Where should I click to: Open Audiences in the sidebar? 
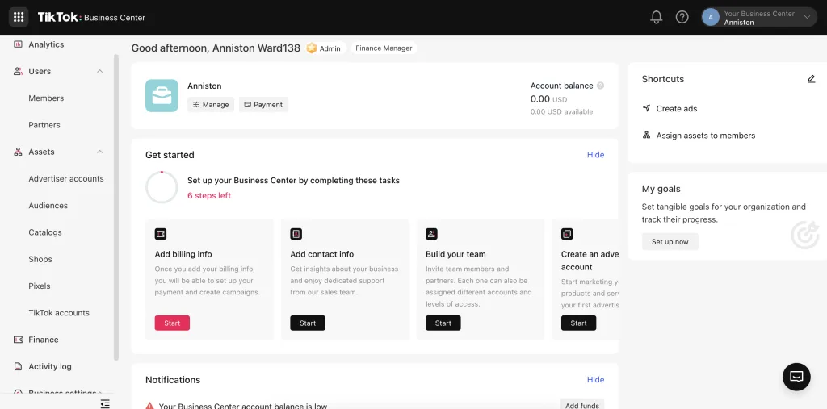tap(48, 206)
